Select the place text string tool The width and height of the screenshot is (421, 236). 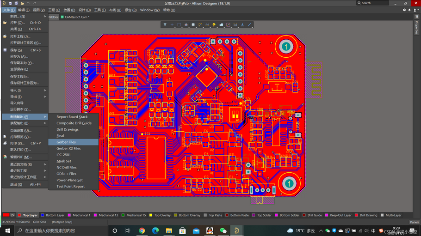pos(242,25)
